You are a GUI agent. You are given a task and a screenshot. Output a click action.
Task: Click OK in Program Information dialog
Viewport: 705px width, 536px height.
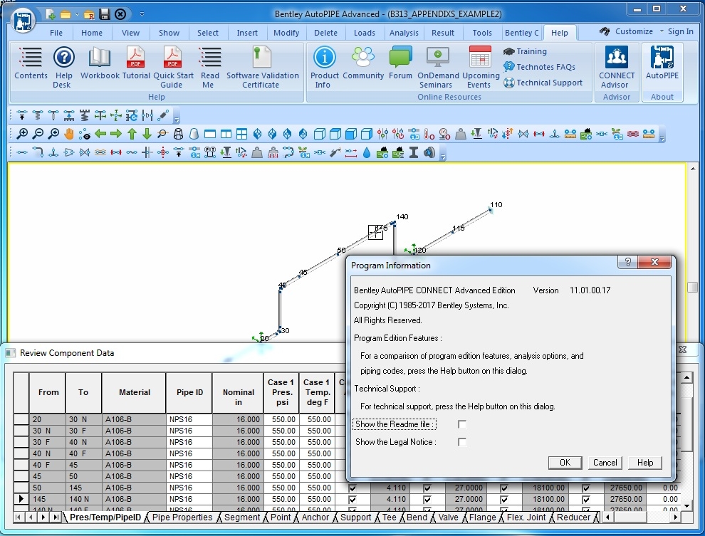[565, 463]
